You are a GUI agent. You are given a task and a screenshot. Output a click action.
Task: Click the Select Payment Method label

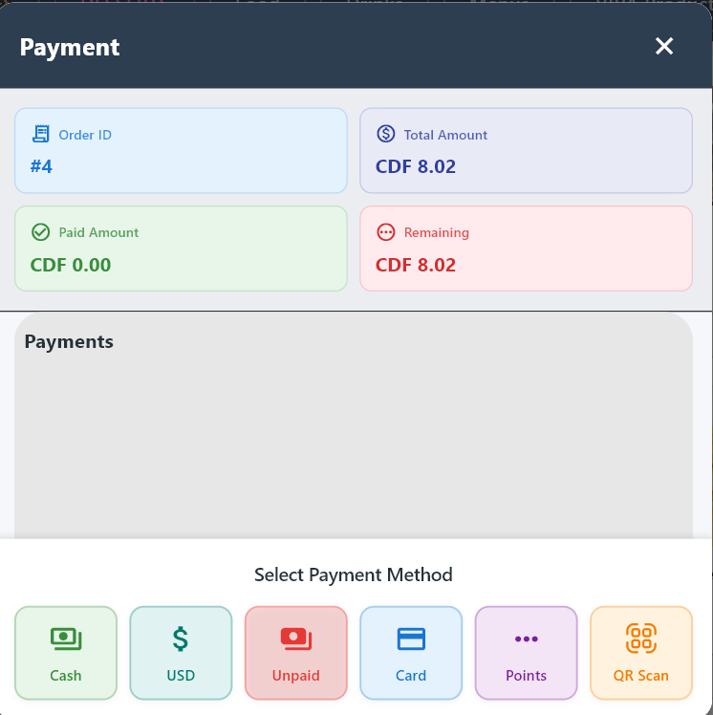click(354, 574)
